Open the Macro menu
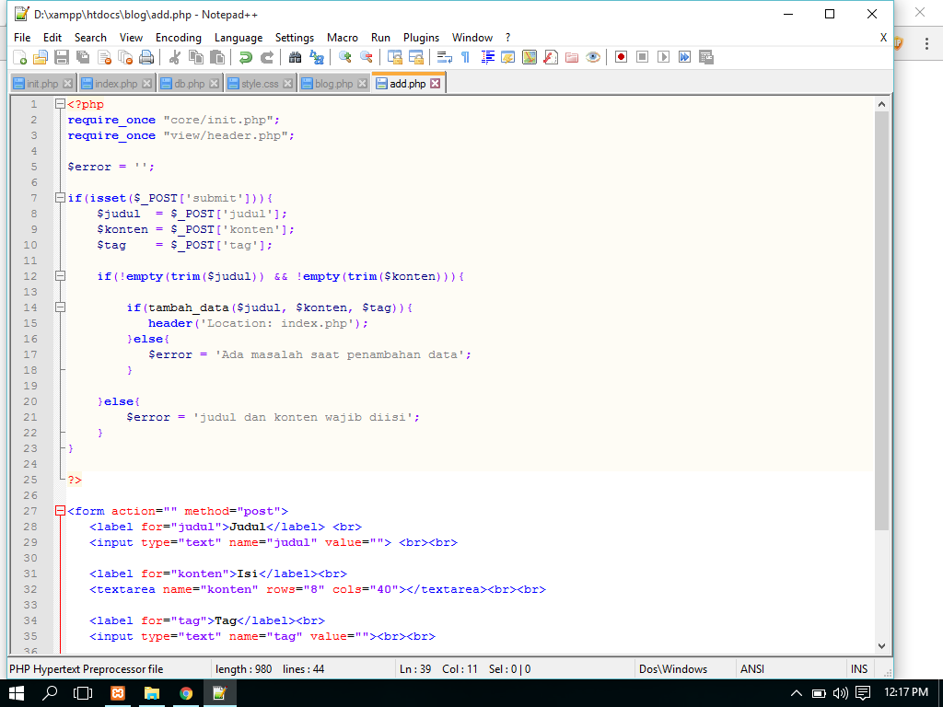The height and width of the screenshot is (707, 943). coord(343,37)
